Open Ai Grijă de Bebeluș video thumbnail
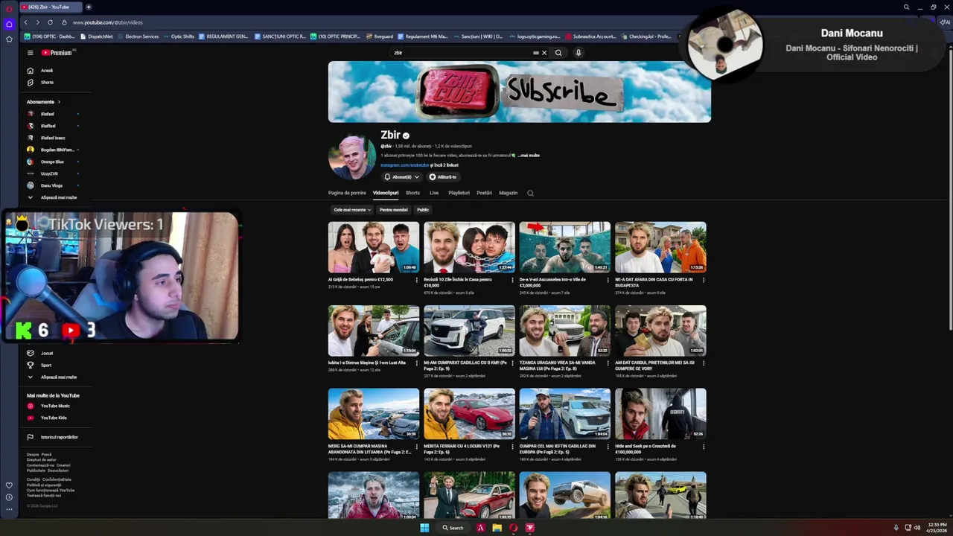 pos(374,247)
